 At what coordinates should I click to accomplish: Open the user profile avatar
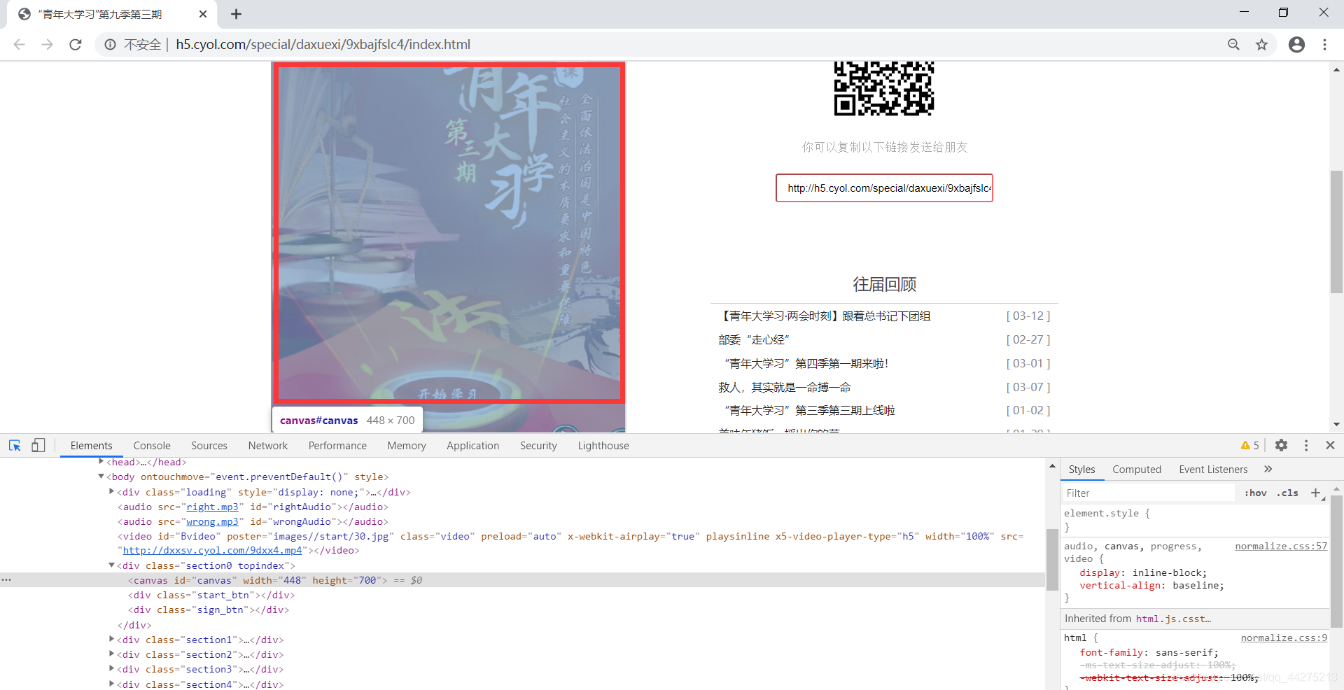coord(1296,44)
